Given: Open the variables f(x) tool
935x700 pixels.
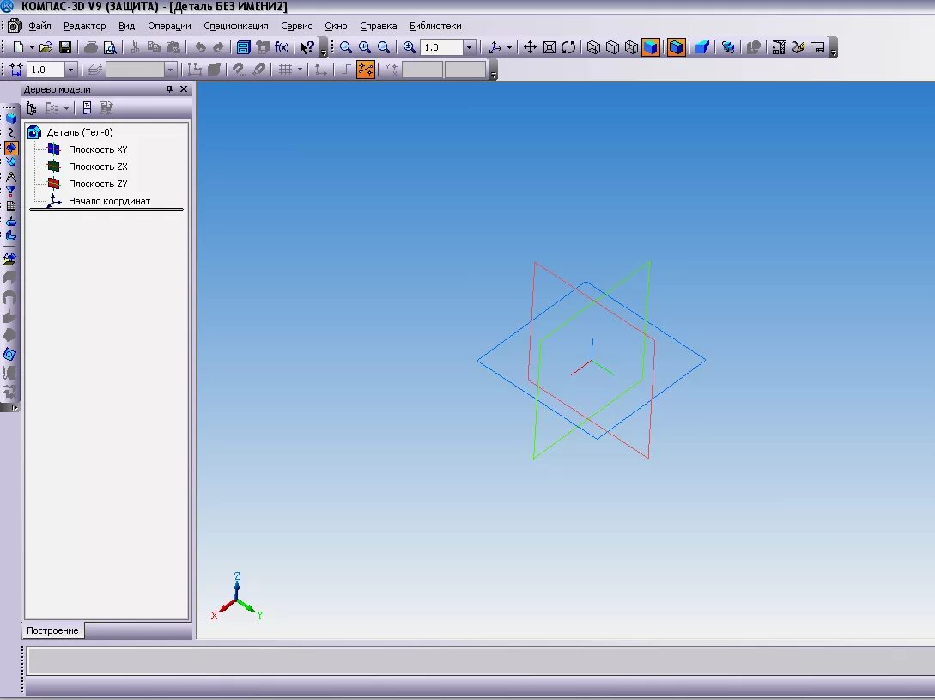Looking at the screenshot, I should click(282, 47).
